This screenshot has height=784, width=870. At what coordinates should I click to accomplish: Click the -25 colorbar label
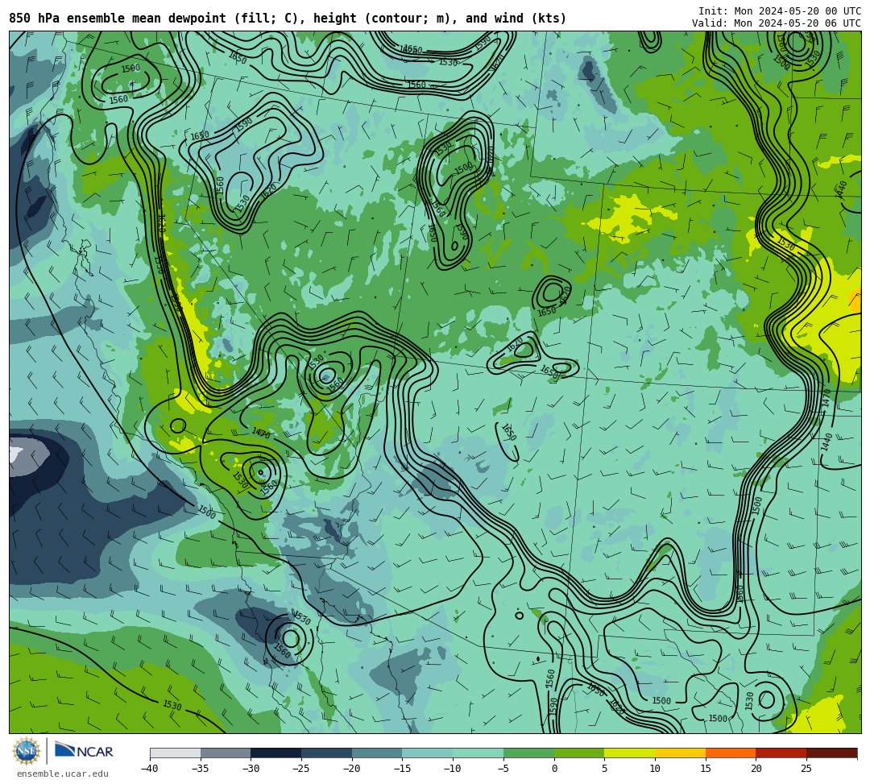[301, 769]
